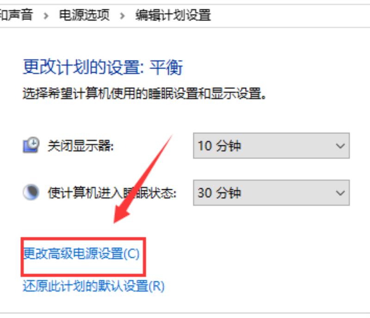Open 更改高级电源设置(C) link
This screenshot has width=370, height=318.
point(81,254)
